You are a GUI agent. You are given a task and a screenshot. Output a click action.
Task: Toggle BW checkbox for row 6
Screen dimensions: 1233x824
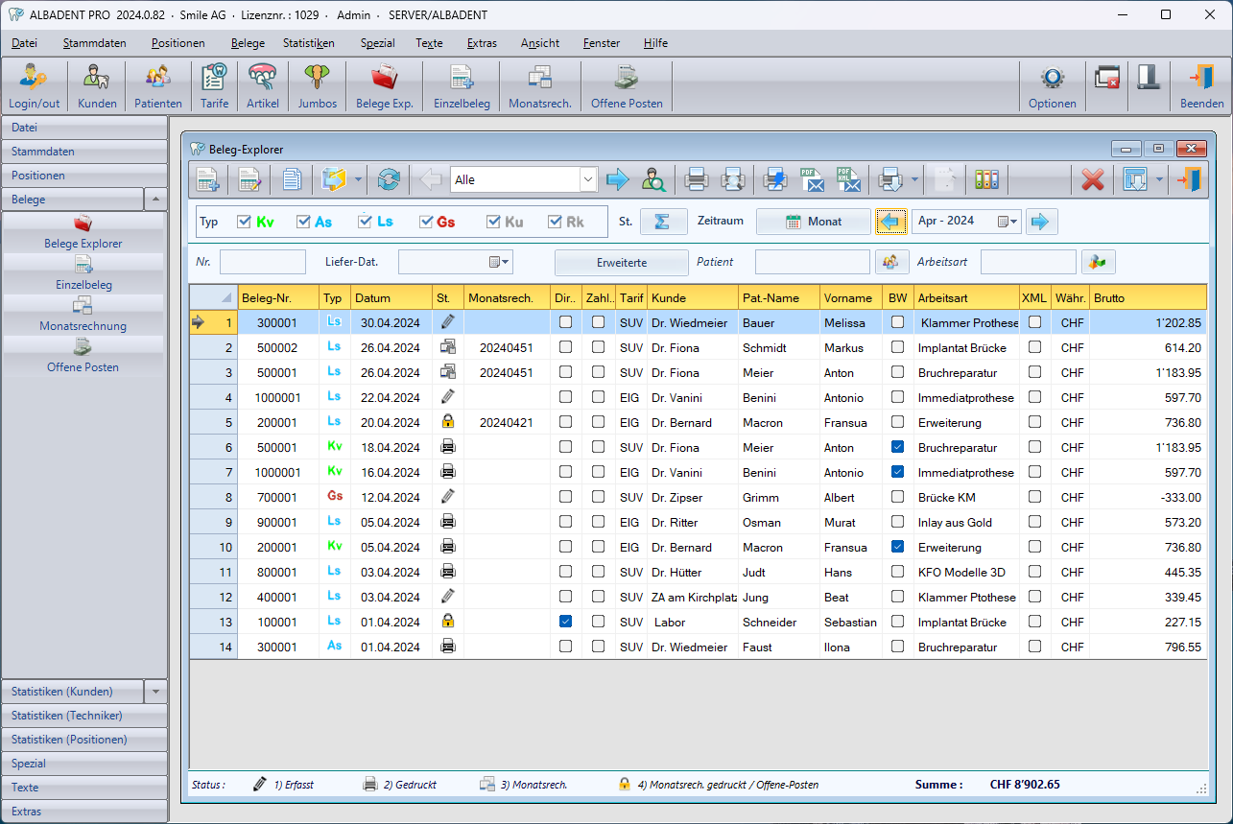click(x=897, y=447)
